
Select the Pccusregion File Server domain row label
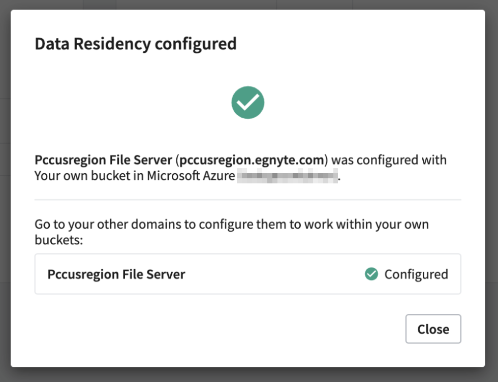(116, 274)
